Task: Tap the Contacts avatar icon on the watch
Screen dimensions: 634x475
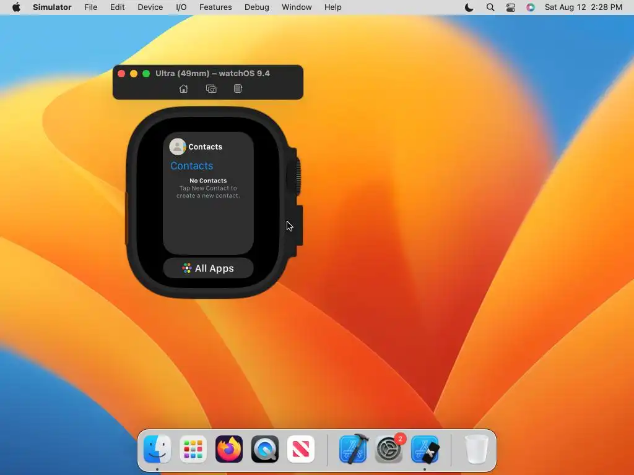Action: (x=177, y=147)
